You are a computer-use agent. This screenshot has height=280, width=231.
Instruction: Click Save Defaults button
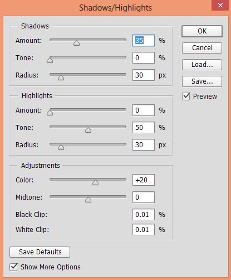click(40, 252)
